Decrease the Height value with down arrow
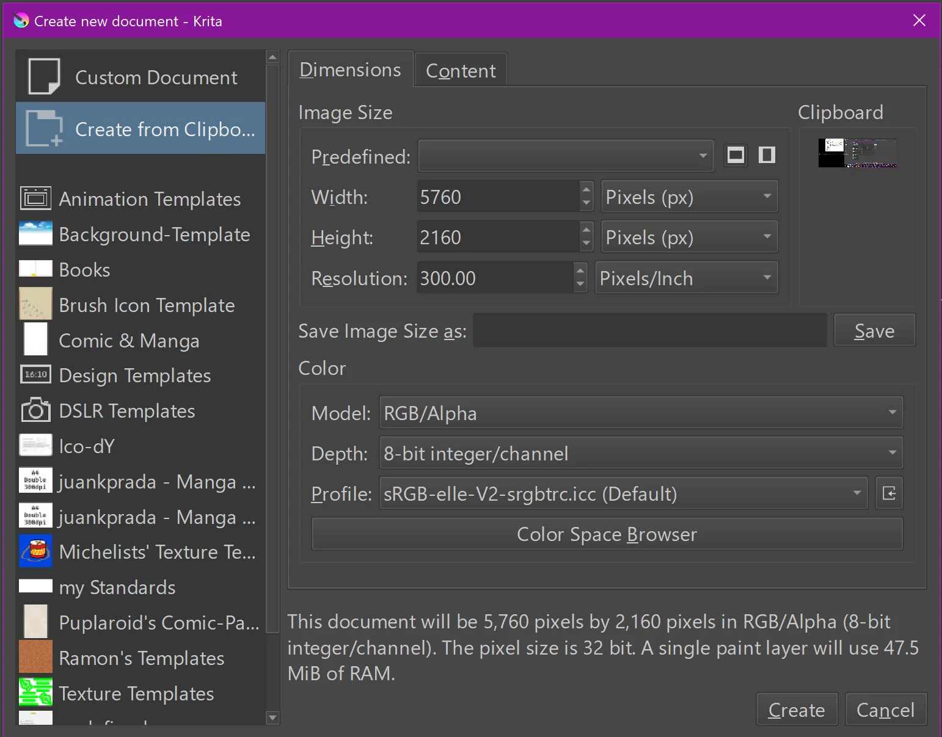This screenshot has width=942, height=737. coord(586,245)
